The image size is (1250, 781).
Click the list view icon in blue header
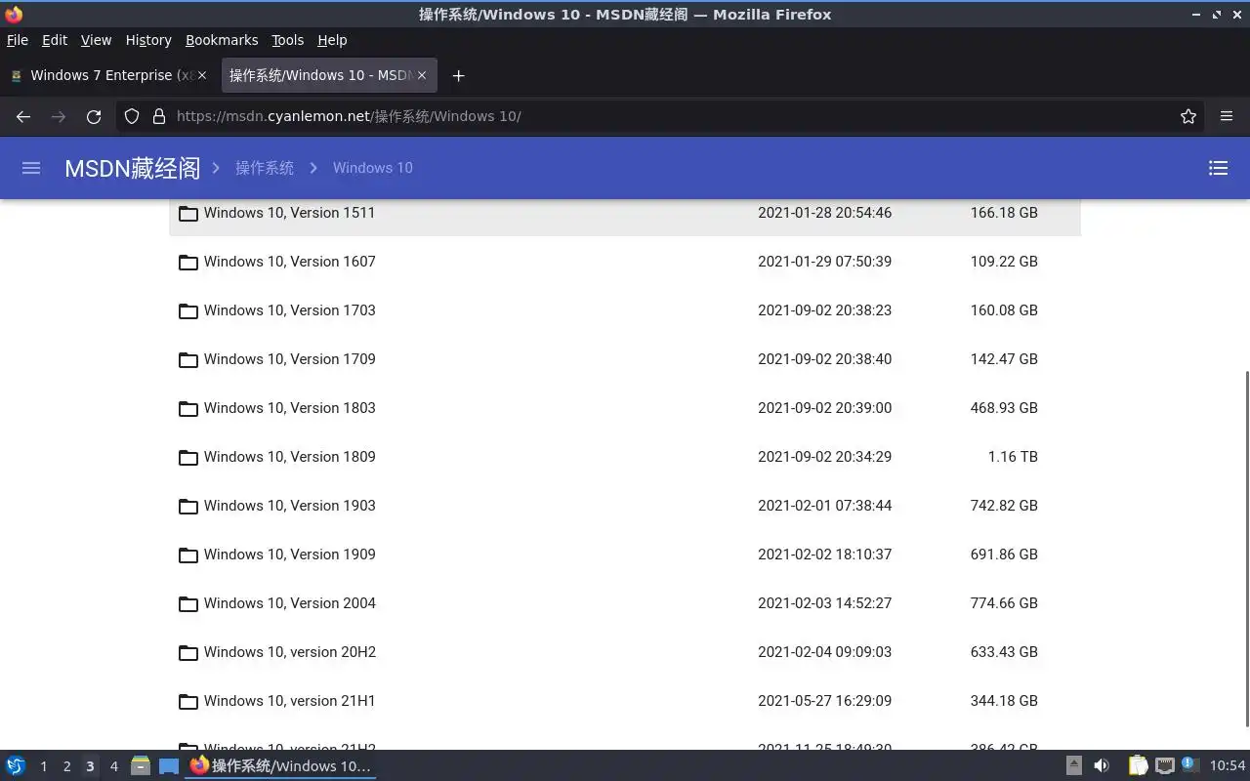1218,168
